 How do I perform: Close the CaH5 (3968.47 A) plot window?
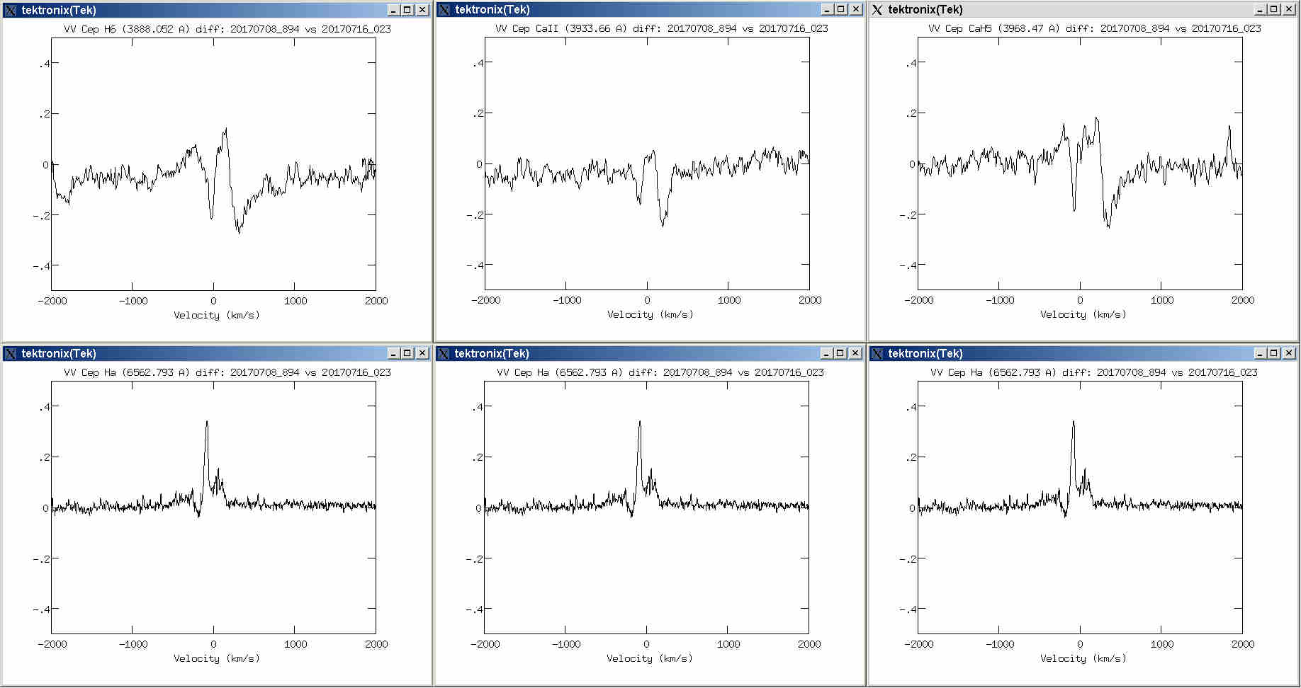[x=1289, y=9]
